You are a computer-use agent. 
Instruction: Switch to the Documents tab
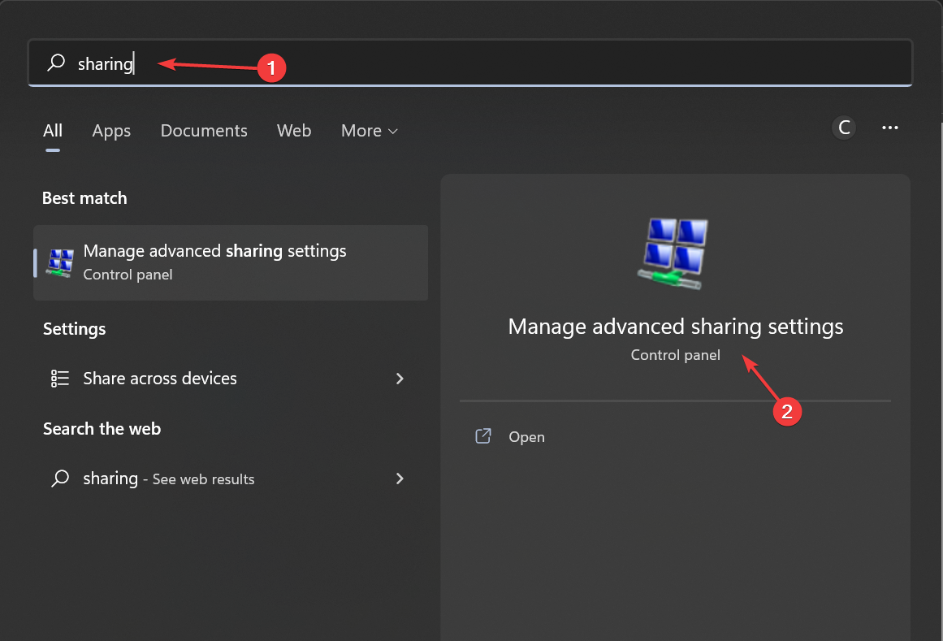point(204,131)
